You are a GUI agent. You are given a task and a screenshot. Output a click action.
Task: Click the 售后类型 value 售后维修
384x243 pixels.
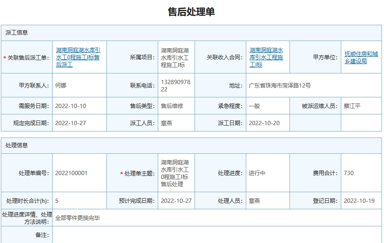click(172, 106)
